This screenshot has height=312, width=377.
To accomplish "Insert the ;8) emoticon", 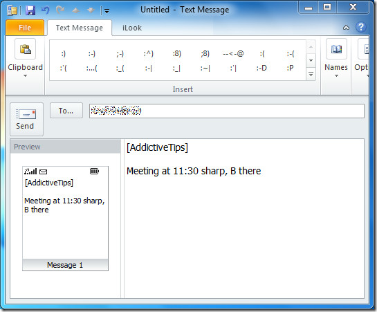I will click(205, 53).
